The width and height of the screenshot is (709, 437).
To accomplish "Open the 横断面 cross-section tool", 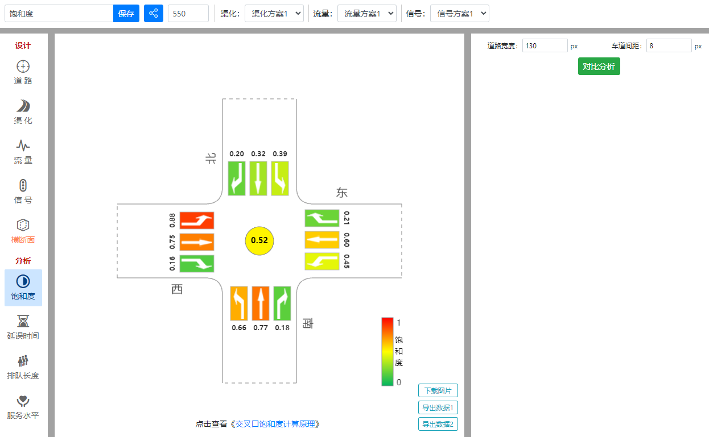I will [23, 232].
